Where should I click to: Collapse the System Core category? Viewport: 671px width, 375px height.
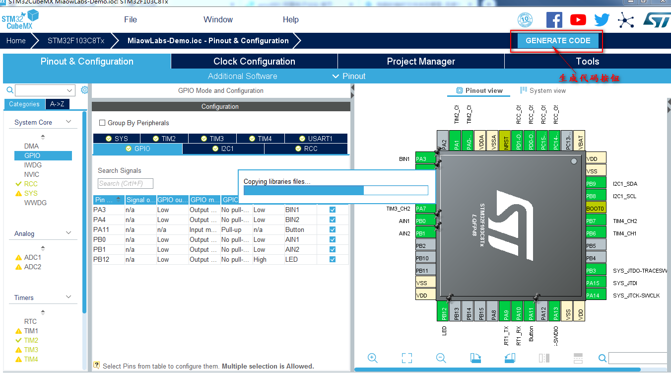pos(69,122)
